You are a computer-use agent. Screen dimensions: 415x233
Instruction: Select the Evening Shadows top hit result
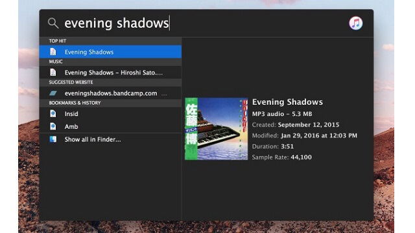(x=110, y=52)
